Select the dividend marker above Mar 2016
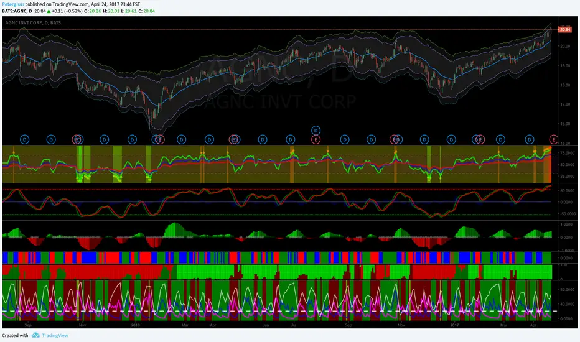The image size is (580, 342). [x=181, y=140]
